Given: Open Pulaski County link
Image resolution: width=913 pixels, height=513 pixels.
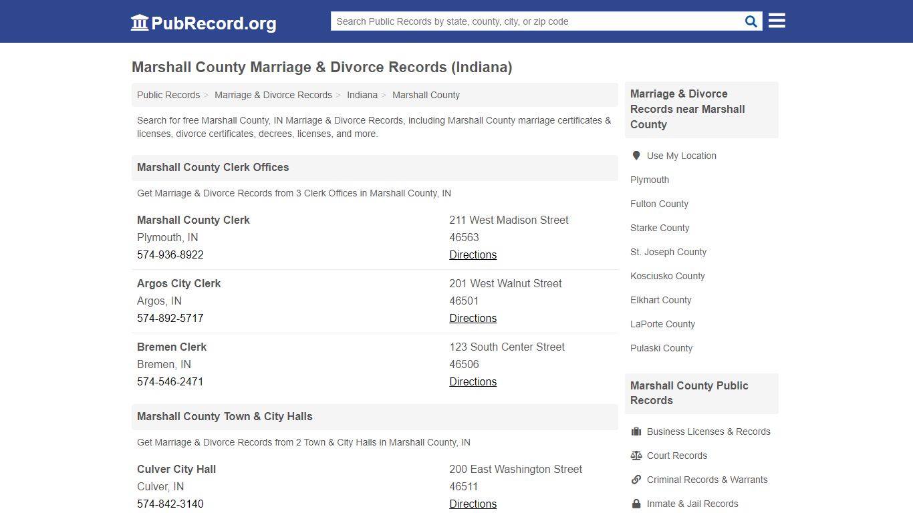Looking at the screenshot, I should [661, 348].
